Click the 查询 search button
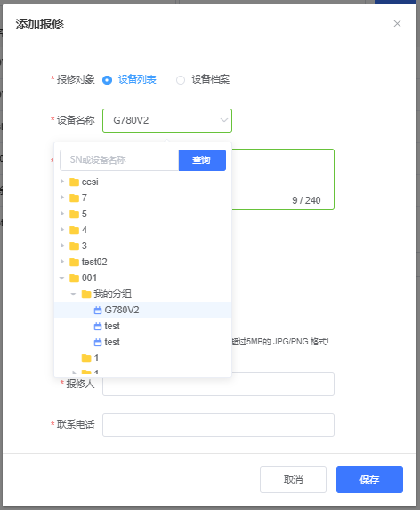This screenshot has height=510, width=420. coord(202,160)
